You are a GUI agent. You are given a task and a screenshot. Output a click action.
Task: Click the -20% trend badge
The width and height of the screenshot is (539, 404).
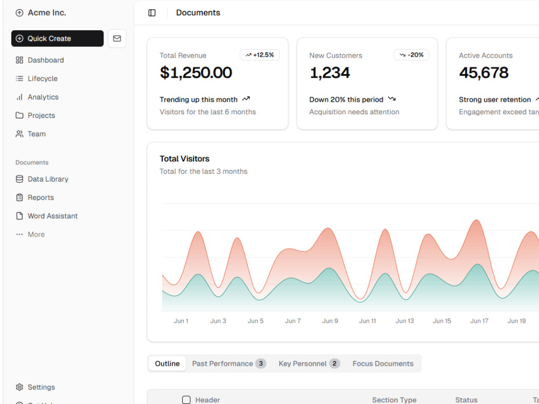point(411,55)
